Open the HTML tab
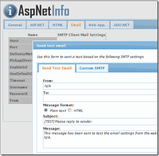The height and width of the screenshot is (156, 159). tap(58, 25)
